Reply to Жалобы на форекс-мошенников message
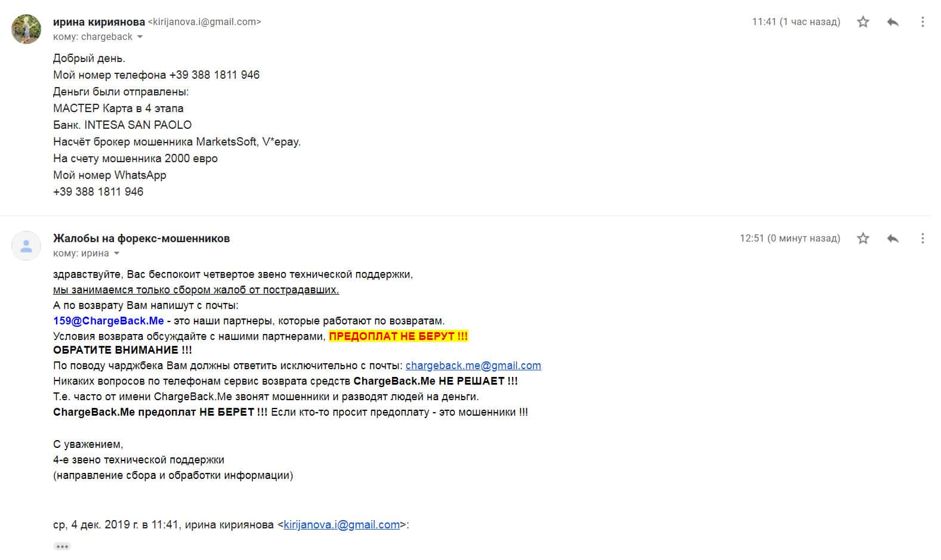Screen dimensions: 941x560 tap(893, 239)
